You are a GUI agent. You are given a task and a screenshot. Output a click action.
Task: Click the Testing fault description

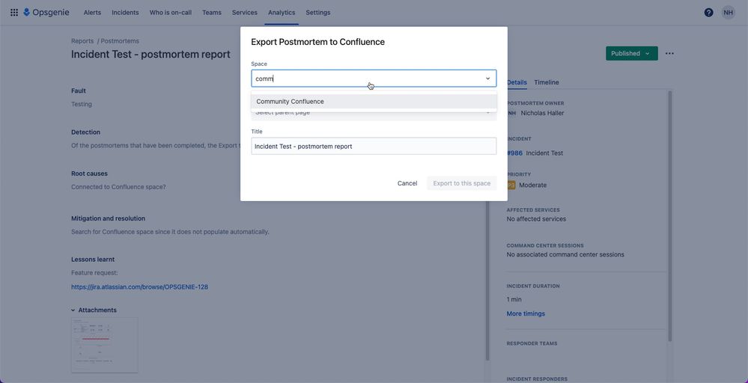[82, 104]
